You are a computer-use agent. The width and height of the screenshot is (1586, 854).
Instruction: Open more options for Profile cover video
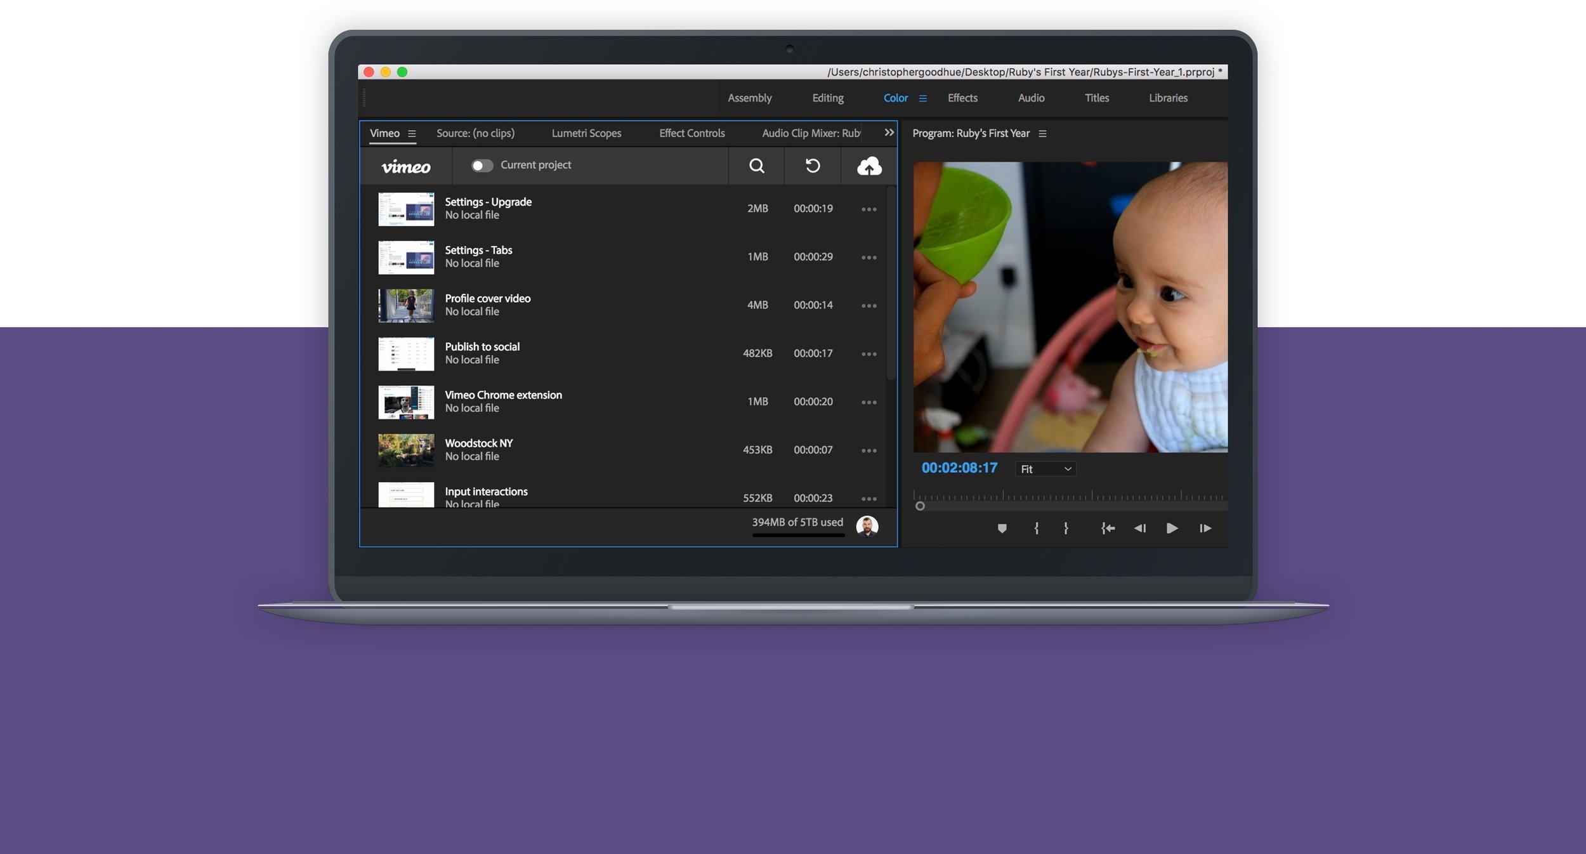pyautogui.click(x=869, y=305)
